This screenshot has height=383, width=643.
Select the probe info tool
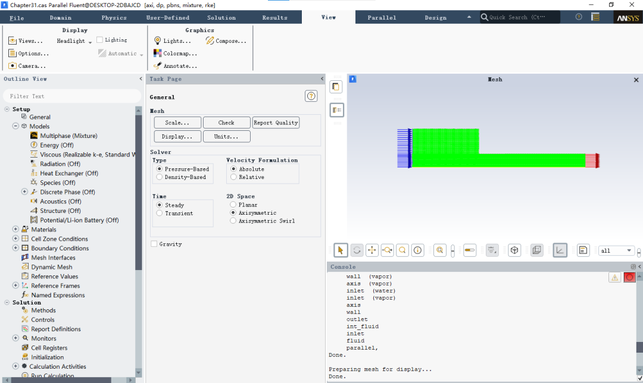(x=417, y=250)
